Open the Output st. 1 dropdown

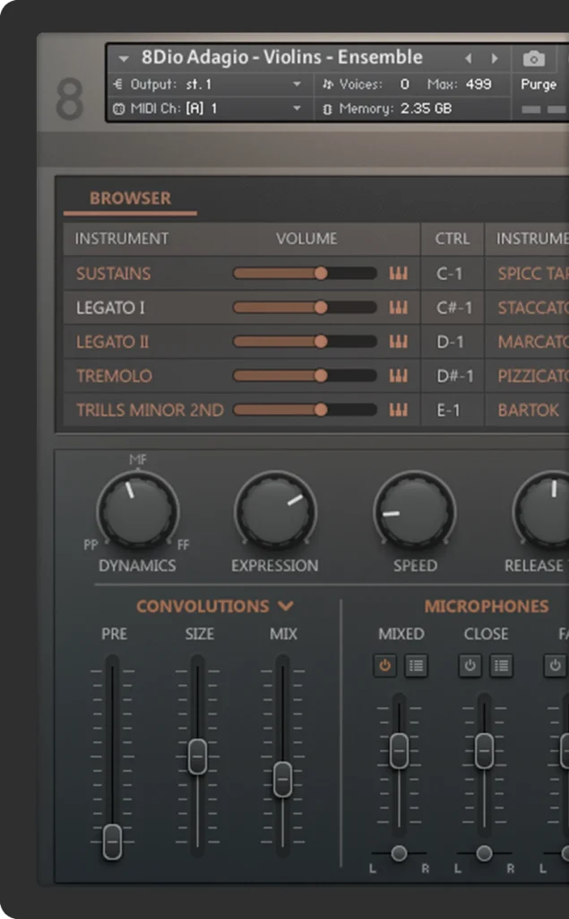[x=297, y=84]
